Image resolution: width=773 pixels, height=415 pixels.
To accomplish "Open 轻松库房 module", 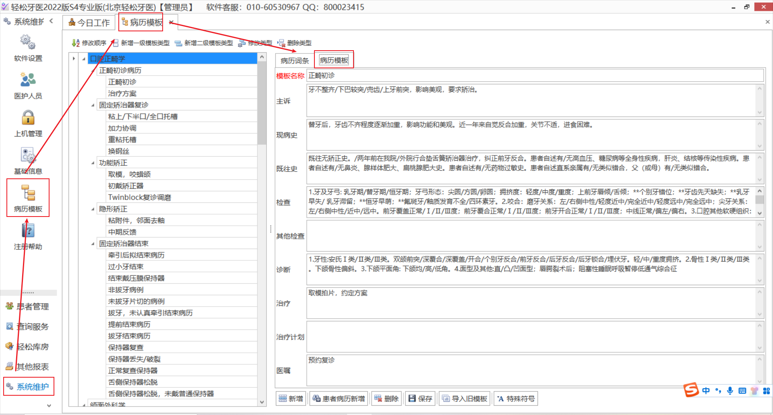I will pyautogui.click(x=27, y=346).
